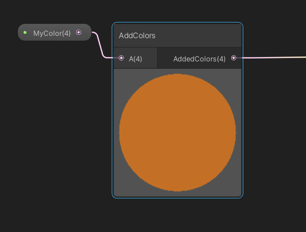Click the blank slot space left of AddedColors(4)
Image resolution: width=306 pixels, height=232 pixels.
click(x=165, y=58)
